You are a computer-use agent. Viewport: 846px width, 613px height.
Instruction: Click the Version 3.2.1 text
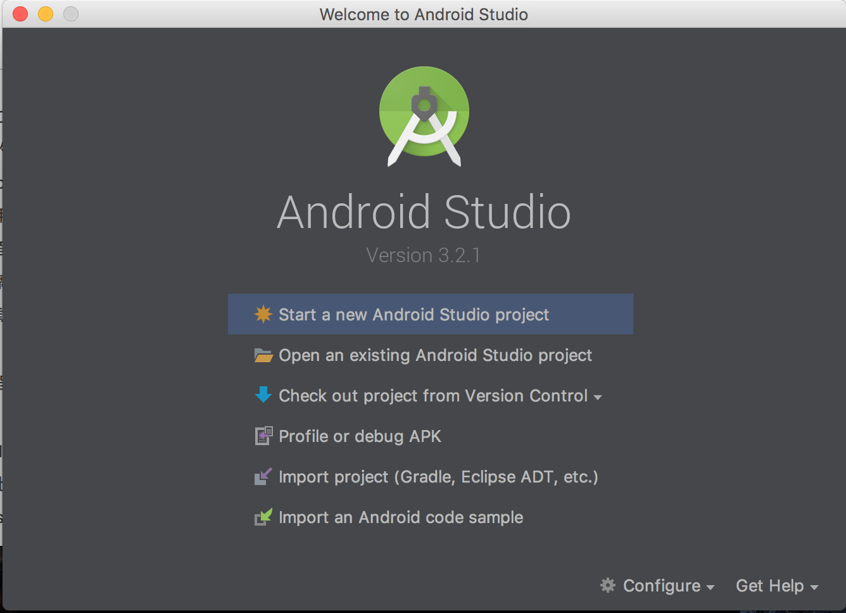pyautogui.click(x=423, y=255)
